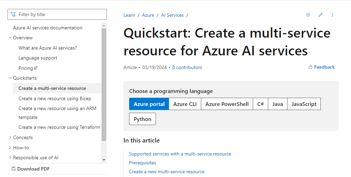Image resolution: width=351 pixels, height=177 pixels.
Task: Choose the Azure PowerShell tab
Action: coord(227,104)
